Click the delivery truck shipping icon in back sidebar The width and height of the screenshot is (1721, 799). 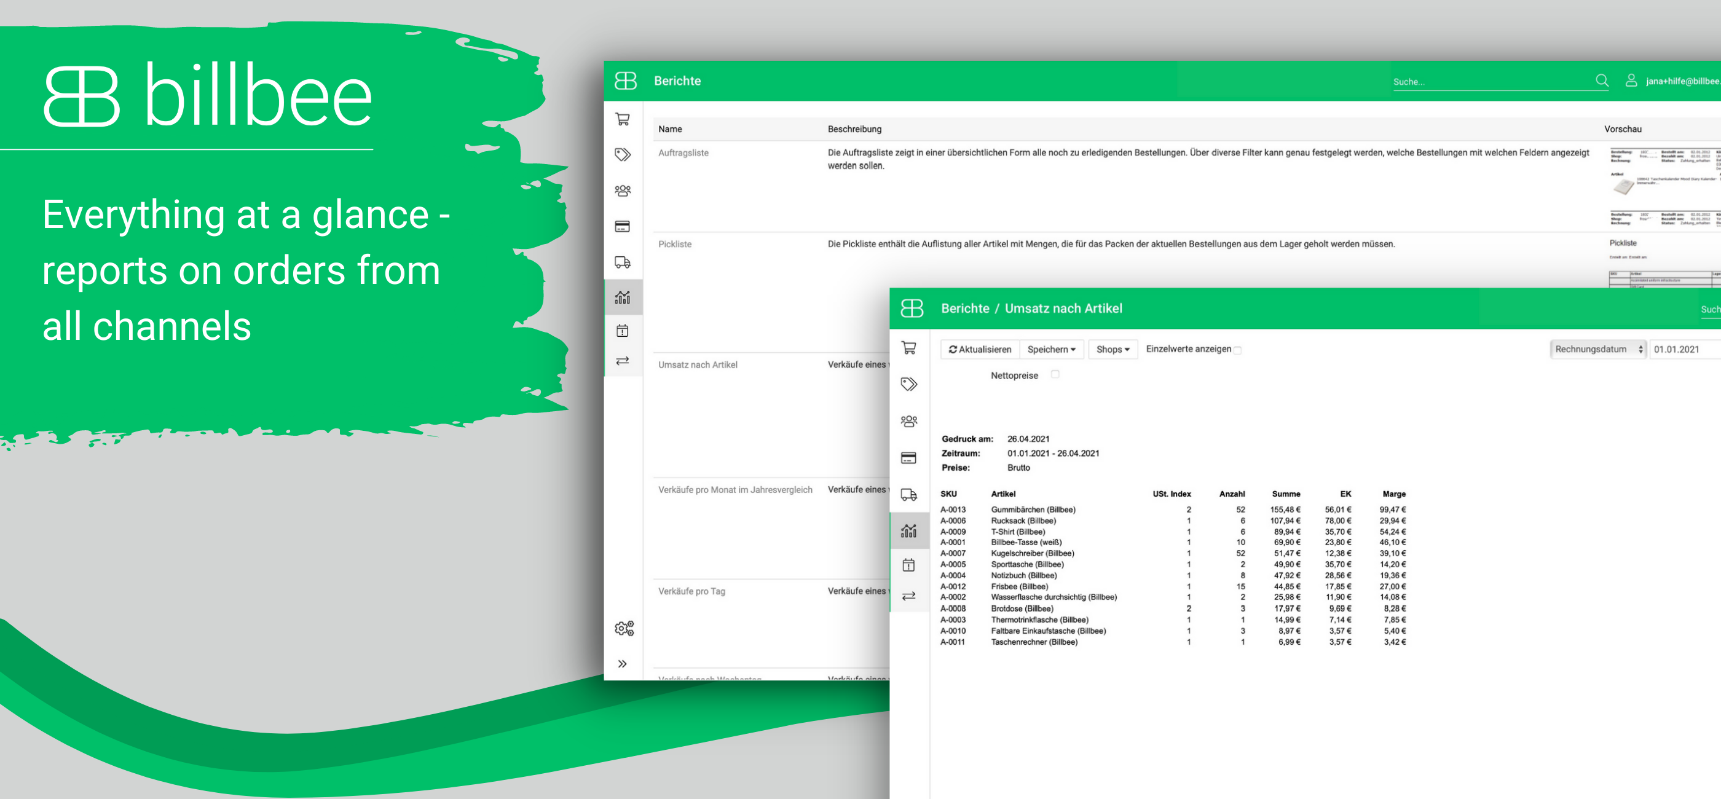(x=622, y=262)
